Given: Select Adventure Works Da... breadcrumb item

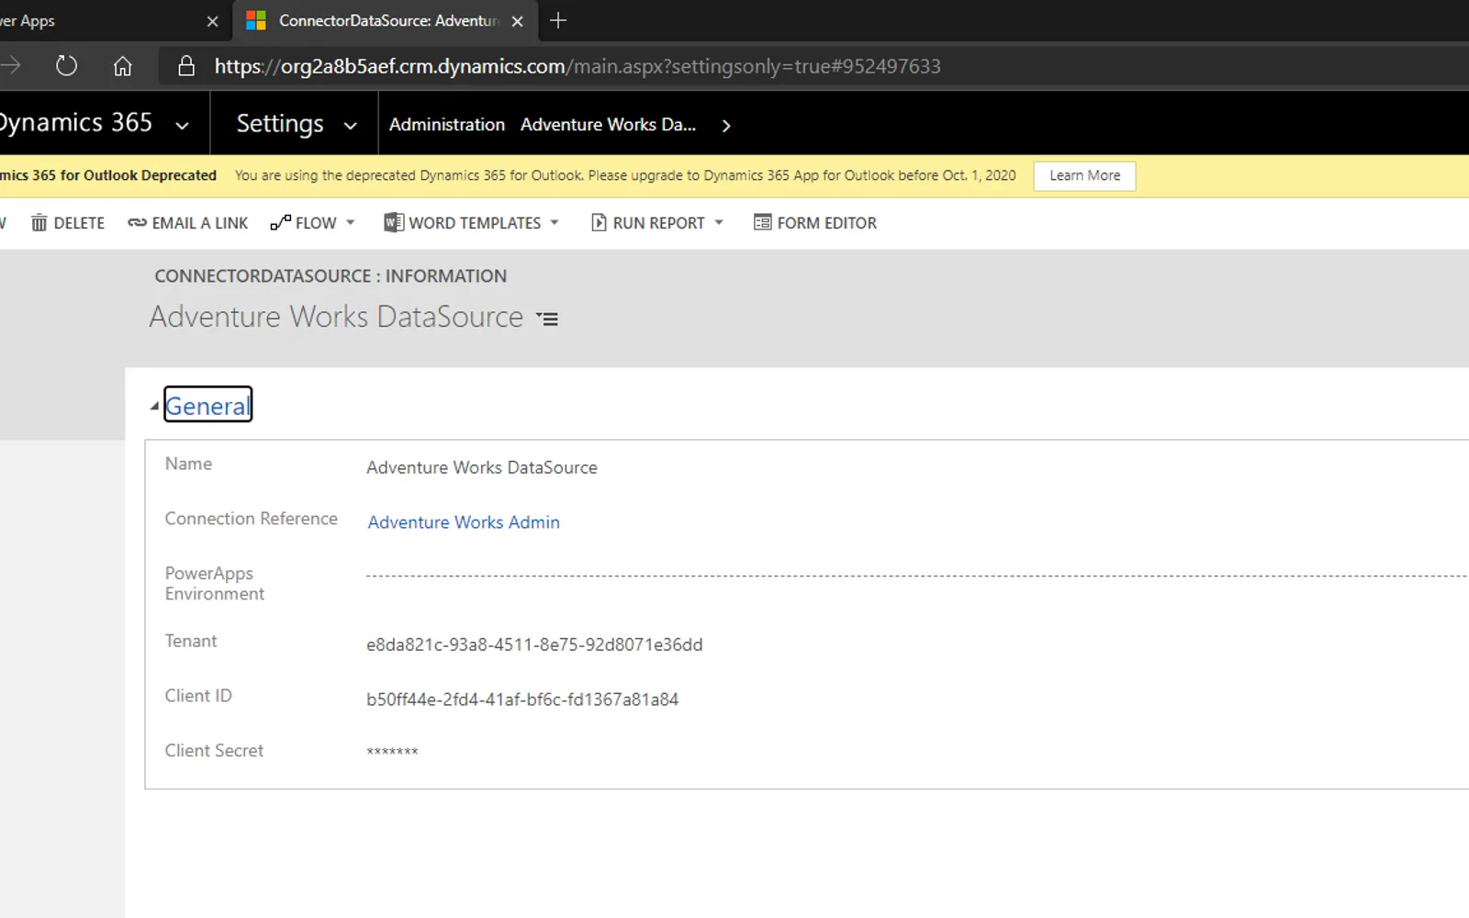Looking at the screenshot, I should (x=608, y=125).
